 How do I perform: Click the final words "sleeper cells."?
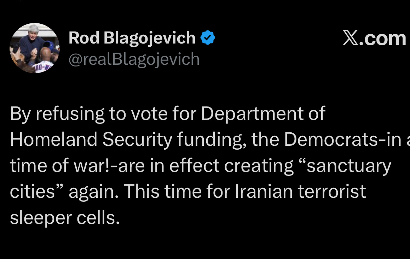[65, 218]
